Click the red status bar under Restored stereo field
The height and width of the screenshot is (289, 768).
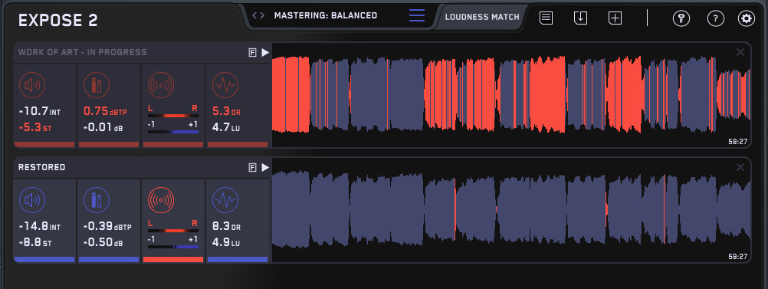(x=173, y=260)
